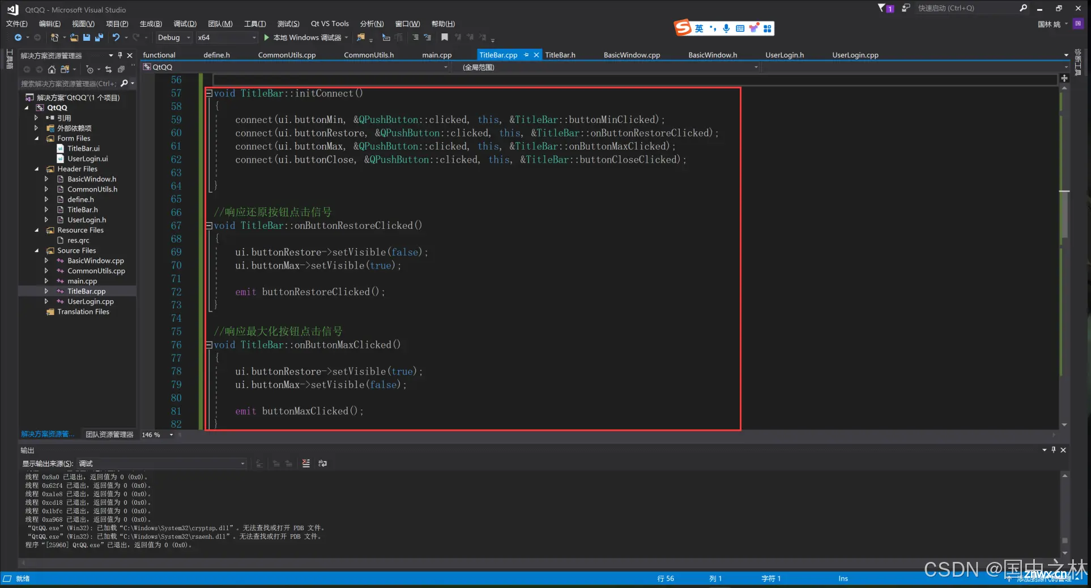Screen dimensions: 1091x588
Task: Click the save all icon
Action: click(99, 37)
